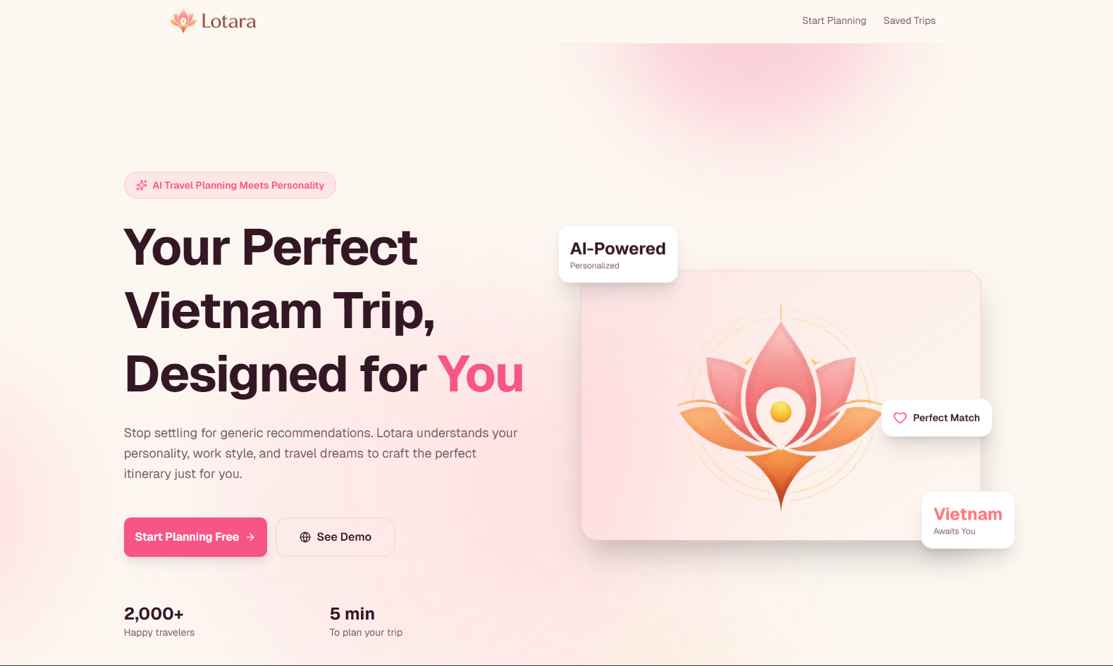Click the See Demo button
This screenshot has width=1113, height=666.
336,537
